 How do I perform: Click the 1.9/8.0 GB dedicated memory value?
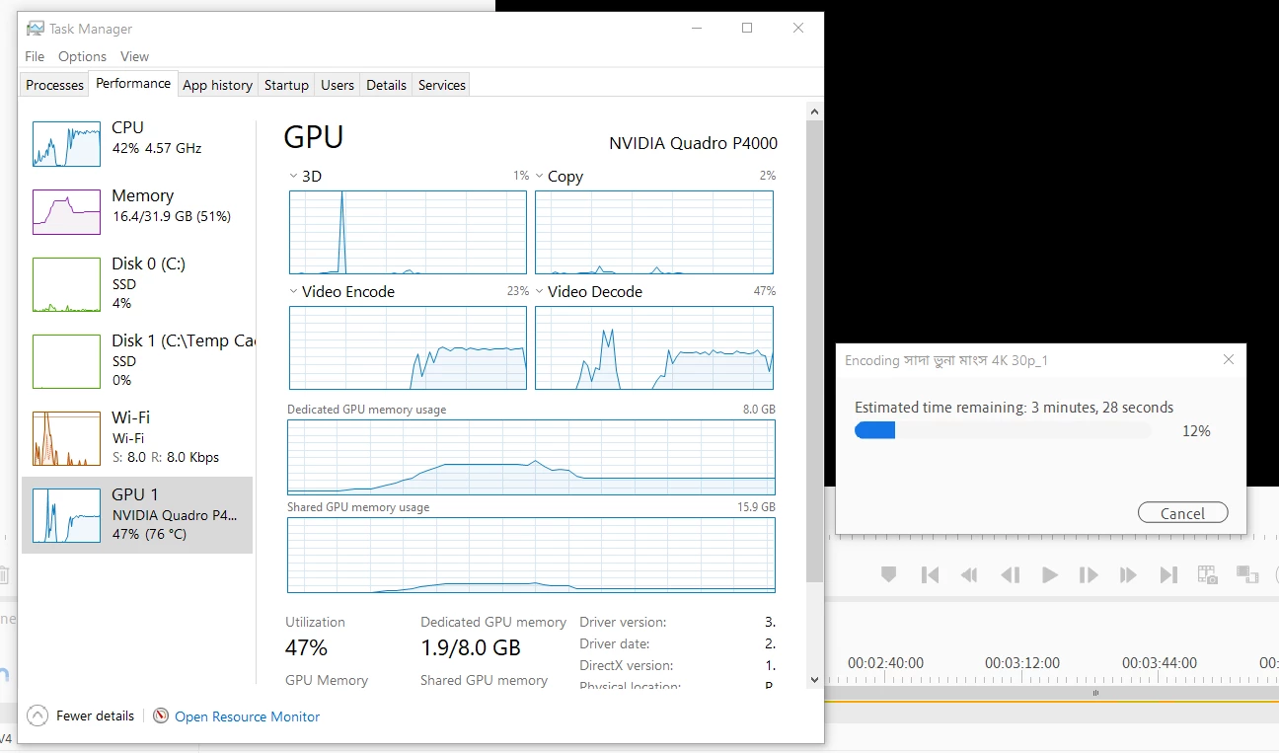471,647
